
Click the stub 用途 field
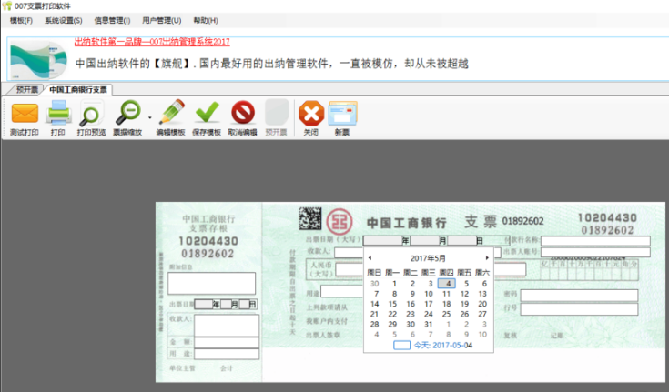tap(227, 354)
